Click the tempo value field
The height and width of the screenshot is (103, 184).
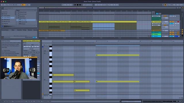pyautogui.click(x=11, y=5)
